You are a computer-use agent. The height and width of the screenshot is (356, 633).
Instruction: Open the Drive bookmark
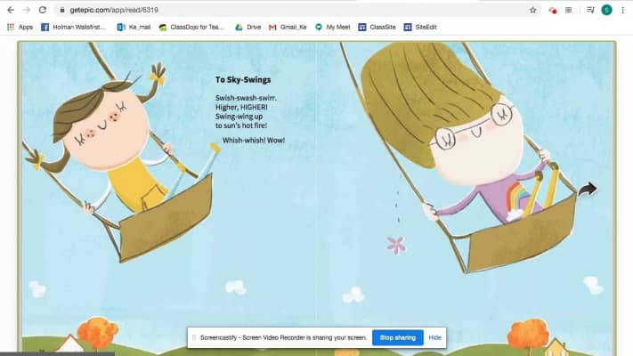[248, 28]
